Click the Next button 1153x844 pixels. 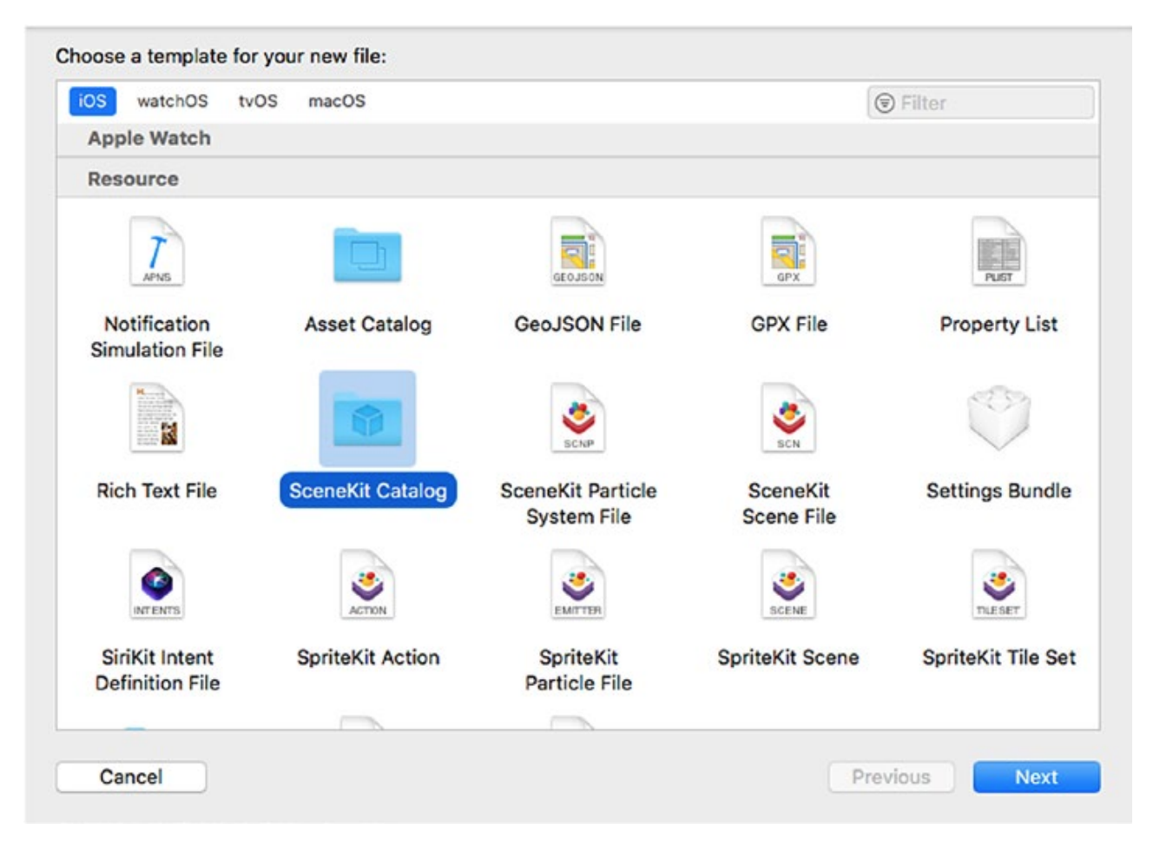click(1037, 777)
